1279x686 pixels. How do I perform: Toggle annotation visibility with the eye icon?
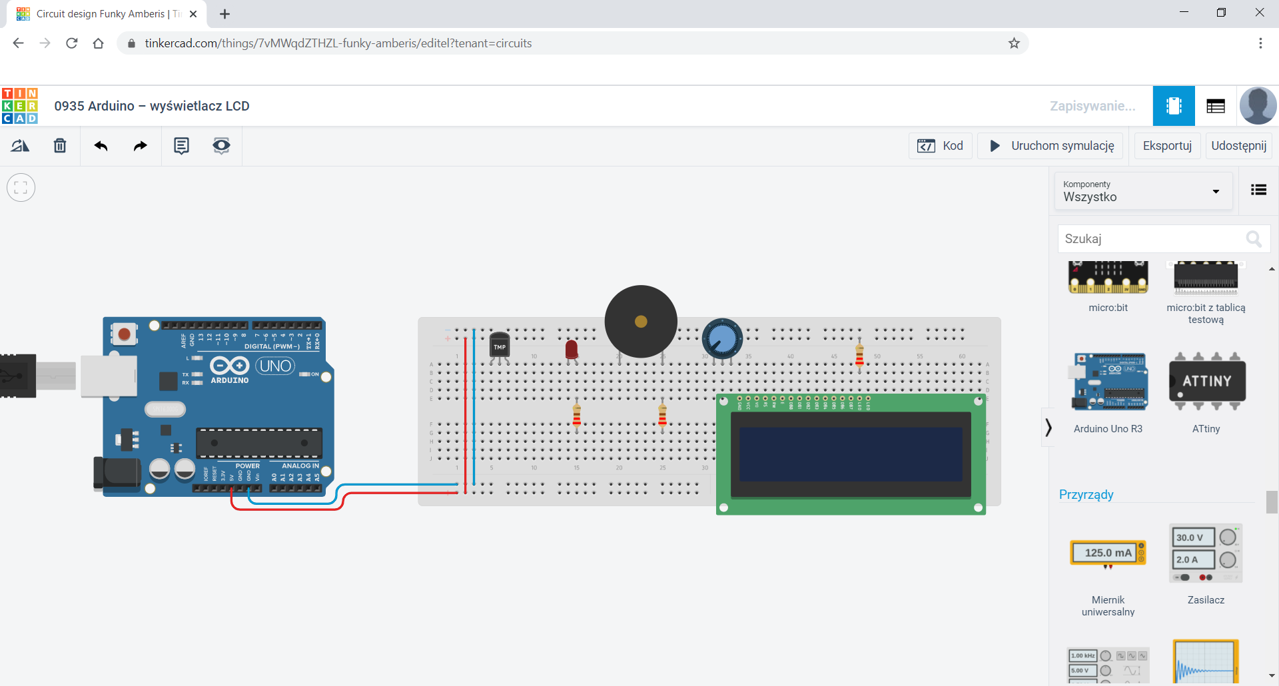point(221,145)
